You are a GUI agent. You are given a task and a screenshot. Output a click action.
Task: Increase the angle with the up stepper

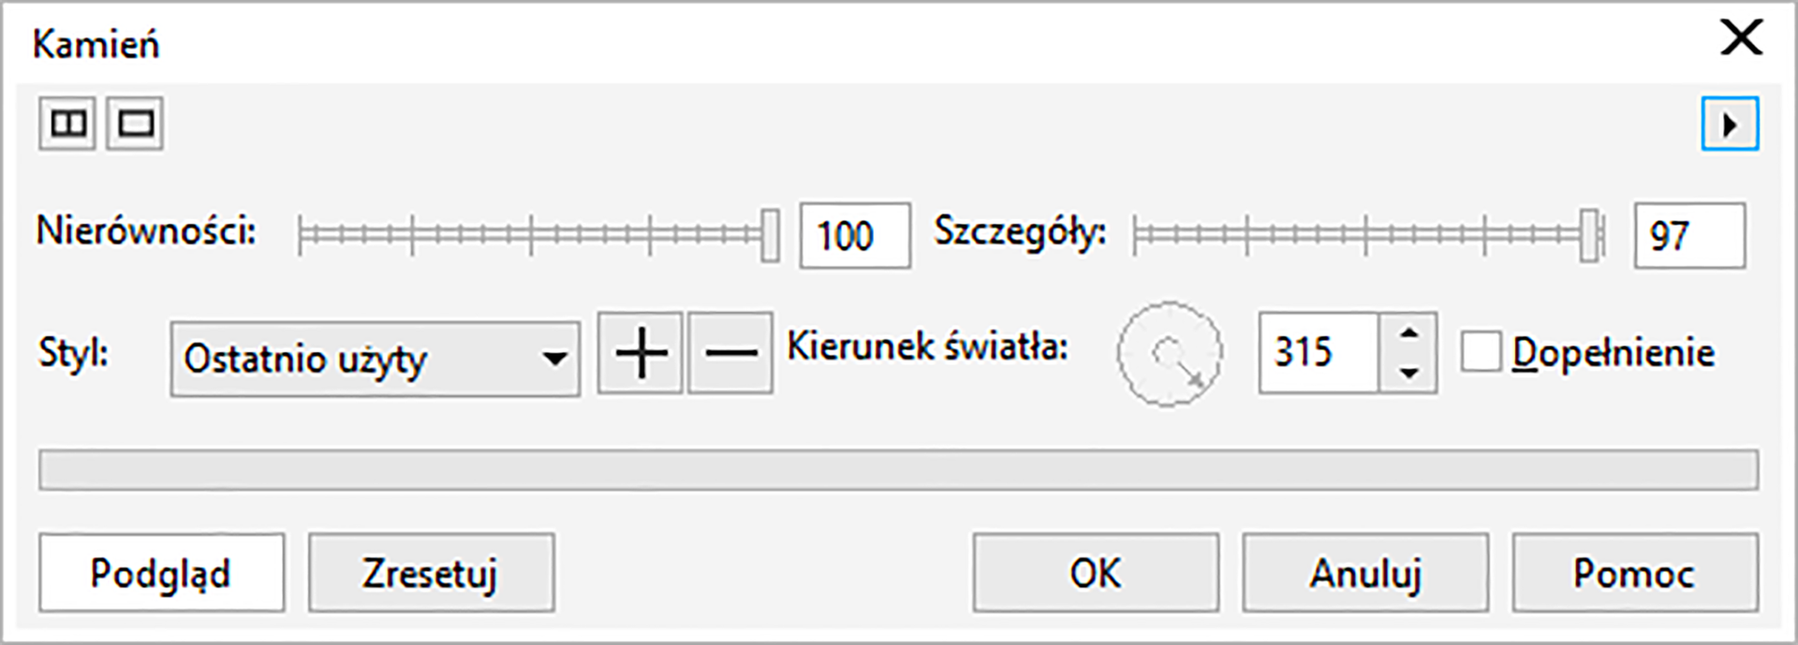1412,335
